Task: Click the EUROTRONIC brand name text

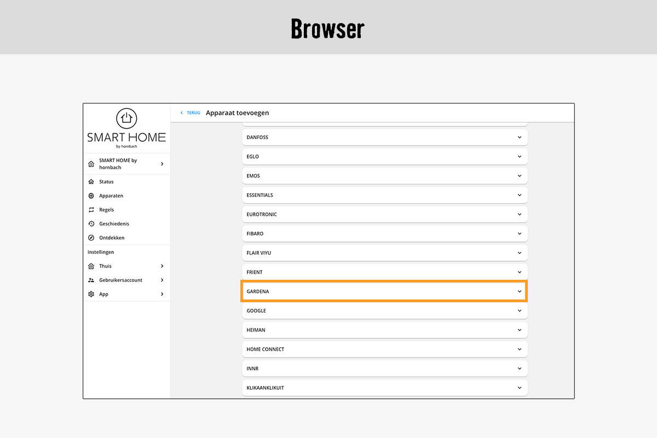Action: (x=262, y=214)
